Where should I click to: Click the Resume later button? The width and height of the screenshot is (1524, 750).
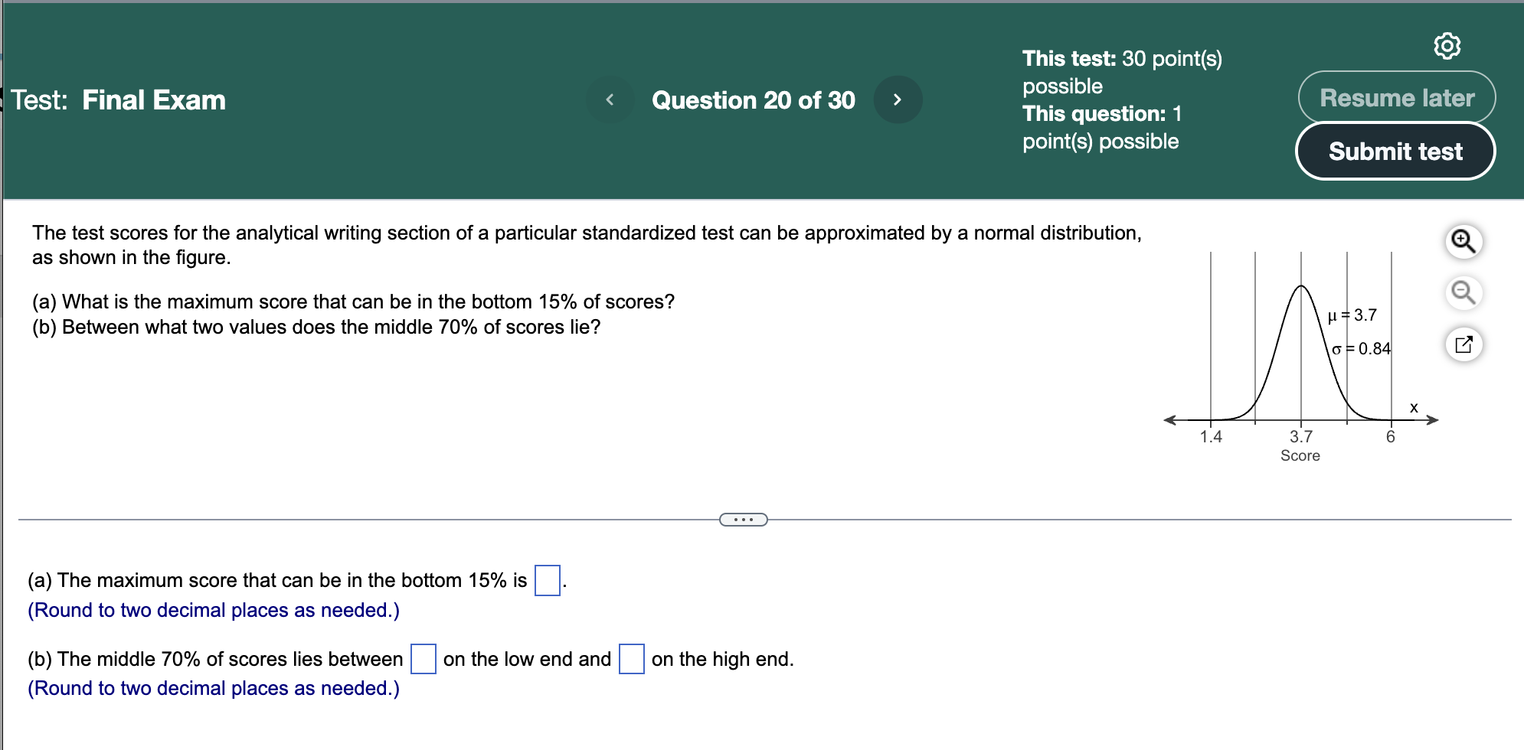pyautogui.click(x=1395, y=97)
